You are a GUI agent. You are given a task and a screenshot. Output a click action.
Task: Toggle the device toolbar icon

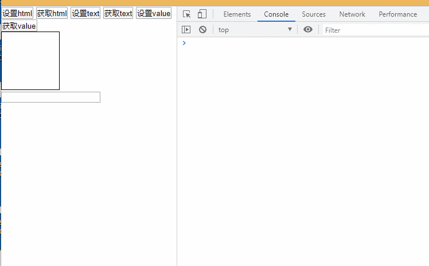click(202, 14)
